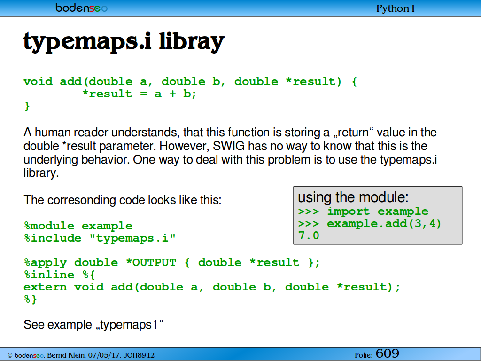Click the 'using the module:' box heading

pyautogui.click(x=353, y=197)
